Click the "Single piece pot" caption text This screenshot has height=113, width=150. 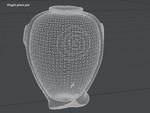click(x=18, y=5)
